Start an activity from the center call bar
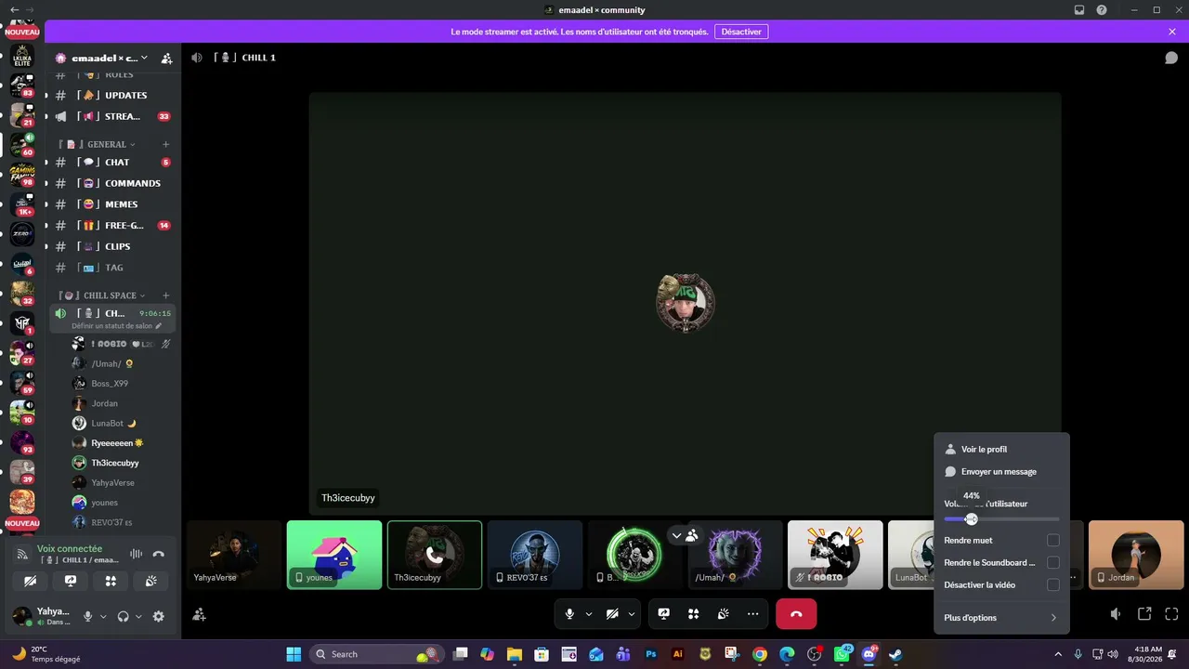The width and height of the screenshot is (1189, 669). [x=693, y=614]
